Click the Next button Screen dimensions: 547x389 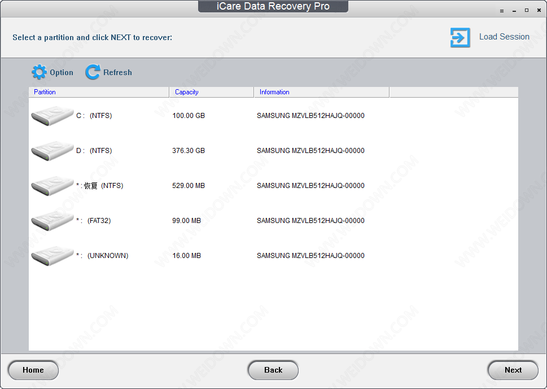click(513, 370)
